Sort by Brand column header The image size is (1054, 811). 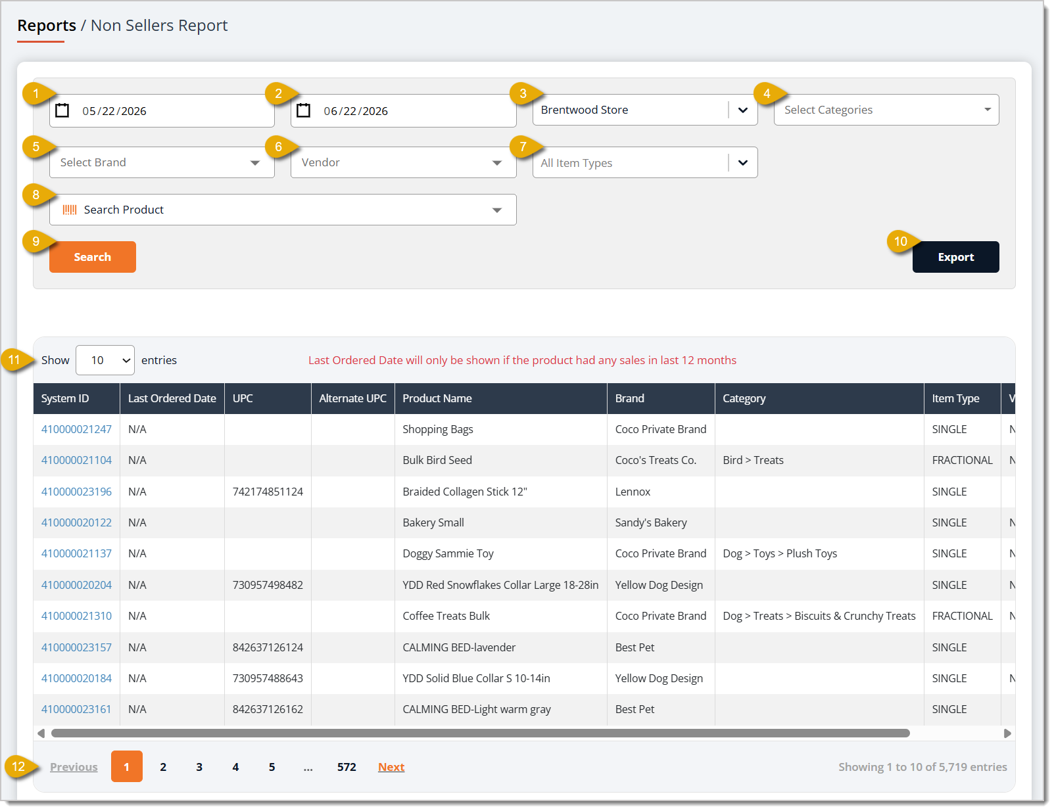[661, 398]
